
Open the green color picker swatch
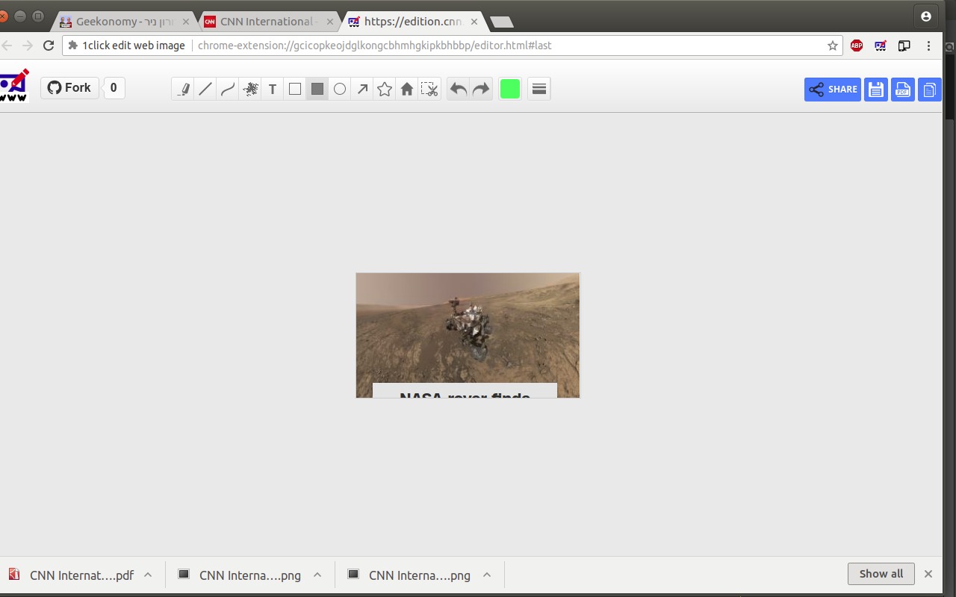click(x=509, y=90)
